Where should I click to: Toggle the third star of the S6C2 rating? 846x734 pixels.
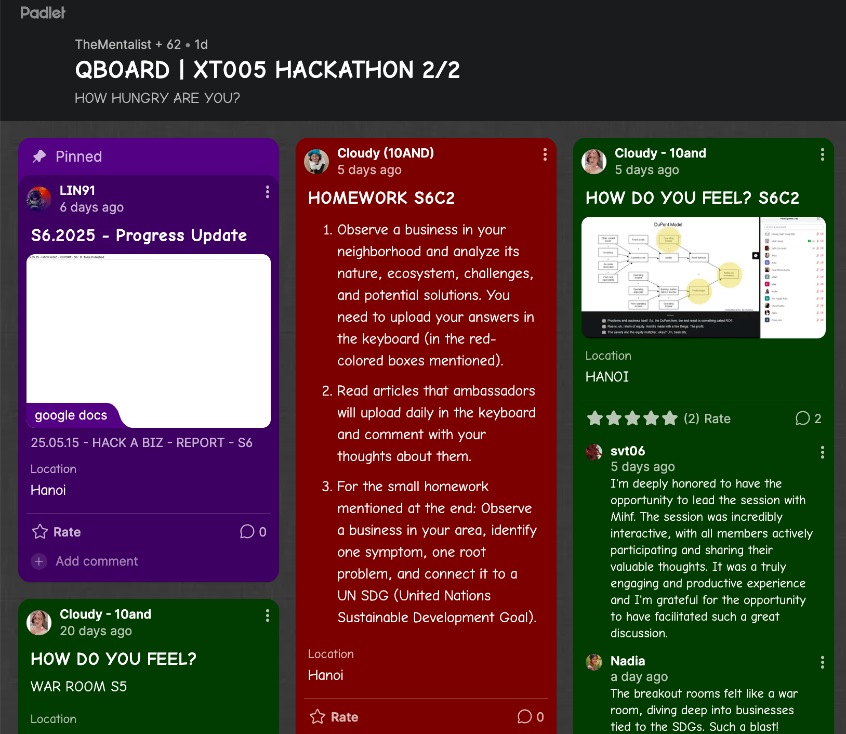tap(632, 418)
